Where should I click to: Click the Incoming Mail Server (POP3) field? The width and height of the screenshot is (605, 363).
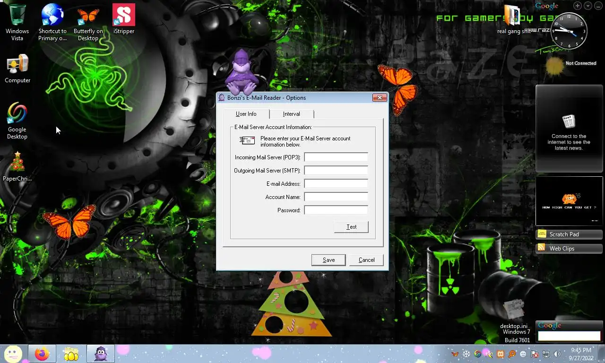point(336,157)
